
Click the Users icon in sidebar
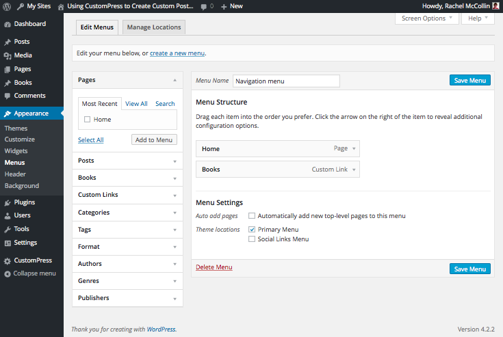pos(8,215)
